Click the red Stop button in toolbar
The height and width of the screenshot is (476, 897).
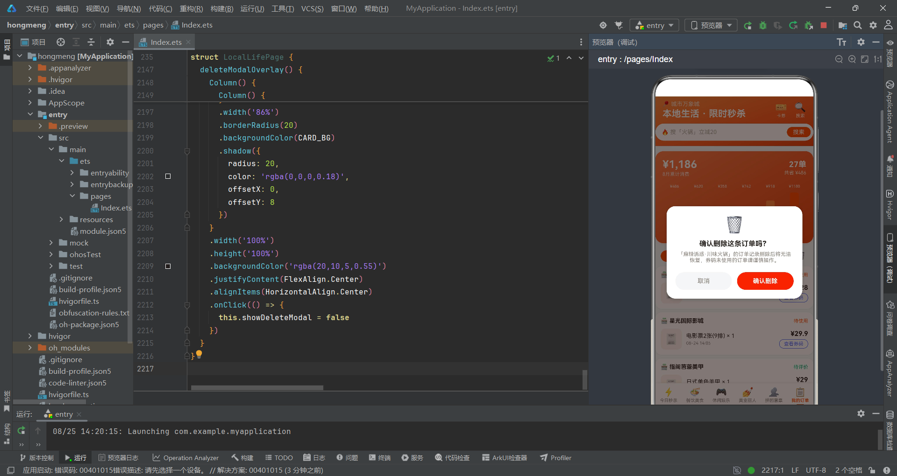click(x=824, y=25)
